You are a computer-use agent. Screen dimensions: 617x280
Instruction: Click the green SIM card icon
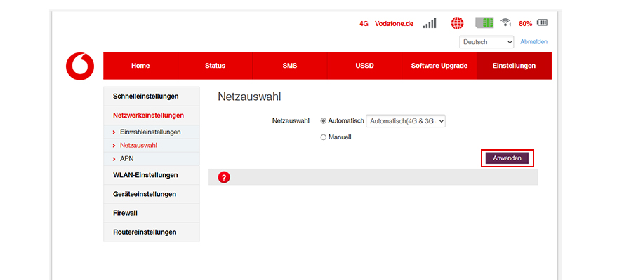tap(484, 23)
